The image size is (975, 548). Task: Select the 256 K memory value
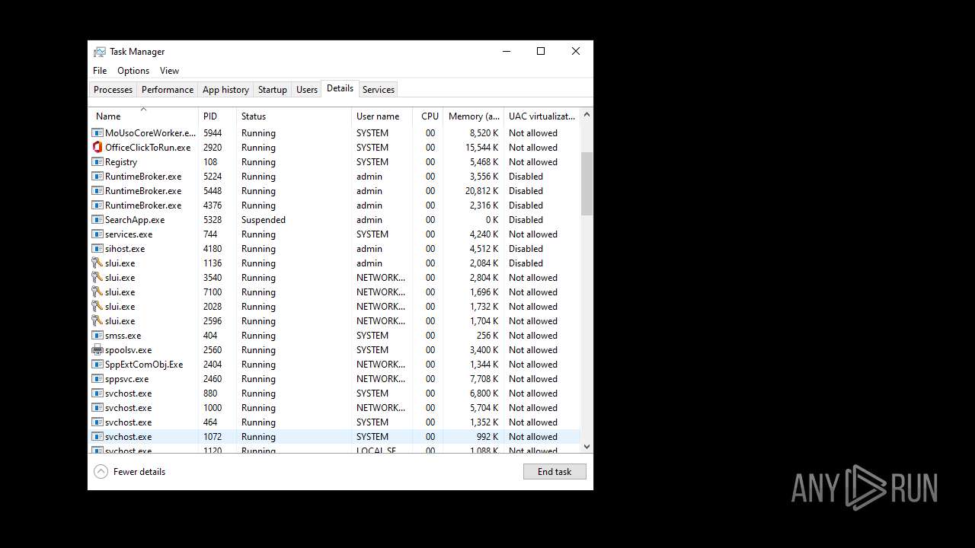[x=487, y=336]
